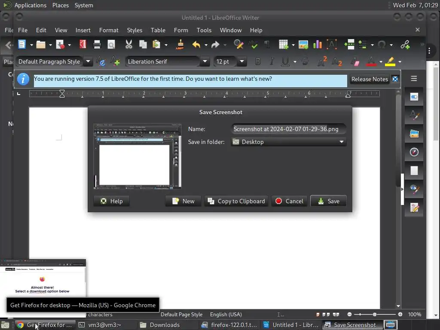Open the Styles menu
The image size is (440, 330).
(x=134, y=30)
